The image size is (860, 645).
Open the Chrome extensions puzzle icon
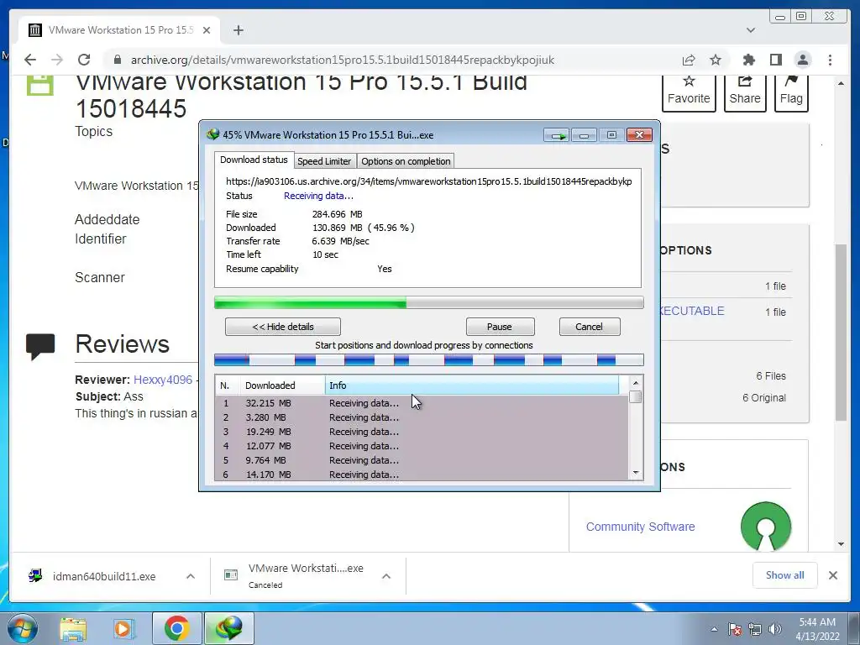748,60
